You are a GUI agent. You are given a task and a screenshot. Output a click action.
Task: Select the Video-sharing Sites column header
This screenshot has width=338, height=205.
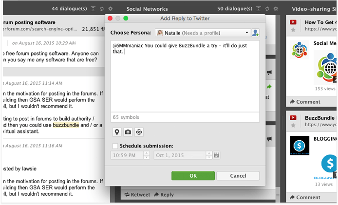click(314, 9)
